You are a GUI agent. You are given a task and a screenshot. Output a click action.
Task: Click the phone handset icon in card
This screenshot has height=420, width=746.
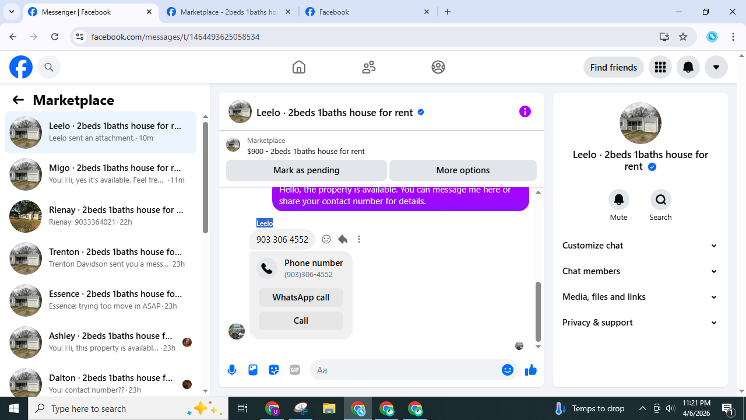pyautogui.click(x=267, y=268)
